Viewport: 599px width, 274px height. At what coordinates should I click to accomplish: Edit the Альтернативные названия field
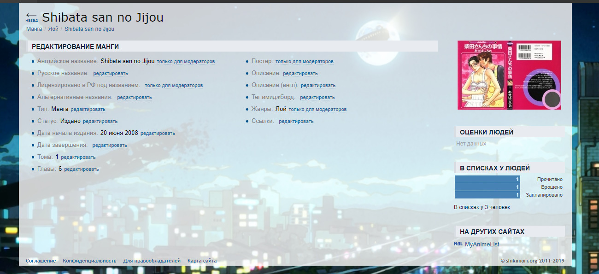point(134,98)
